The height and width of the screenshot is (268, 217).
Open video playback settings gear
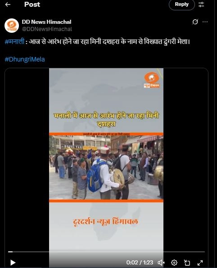(174, 263)
